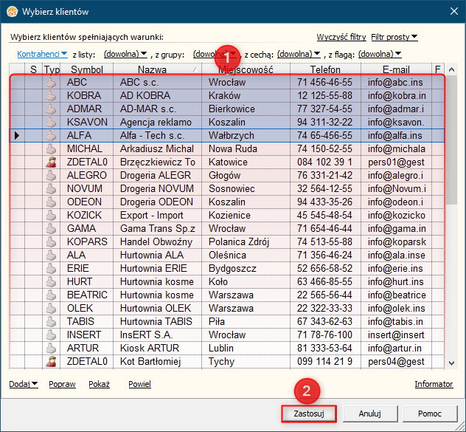The image size is (466, 432).
Task: Click the type icon in KOBRA row
Action: [52, 96]
